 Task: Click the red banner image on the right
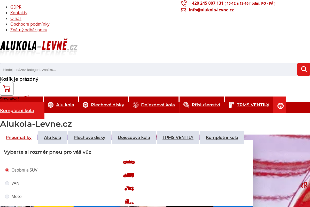pyautogui.click(x=282, y=171)
